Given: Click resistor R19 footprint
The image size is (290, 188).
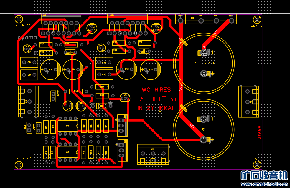Looking at the screenshot, I should tap(145, 43).
